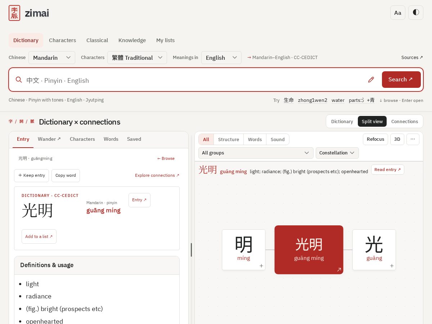The image size is (432, 324).
Task: Click the 脈 breadcrumb glyph
Action: click(32, 121)
